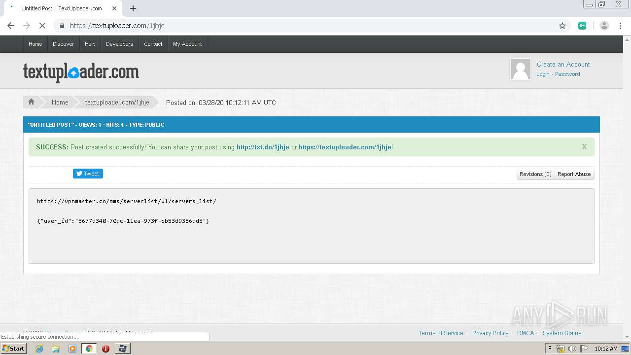Image resolution: width=631 pixels, height=355 pixels.
Task: Click the user avatar placeholder image
Action: click(521, 69)
